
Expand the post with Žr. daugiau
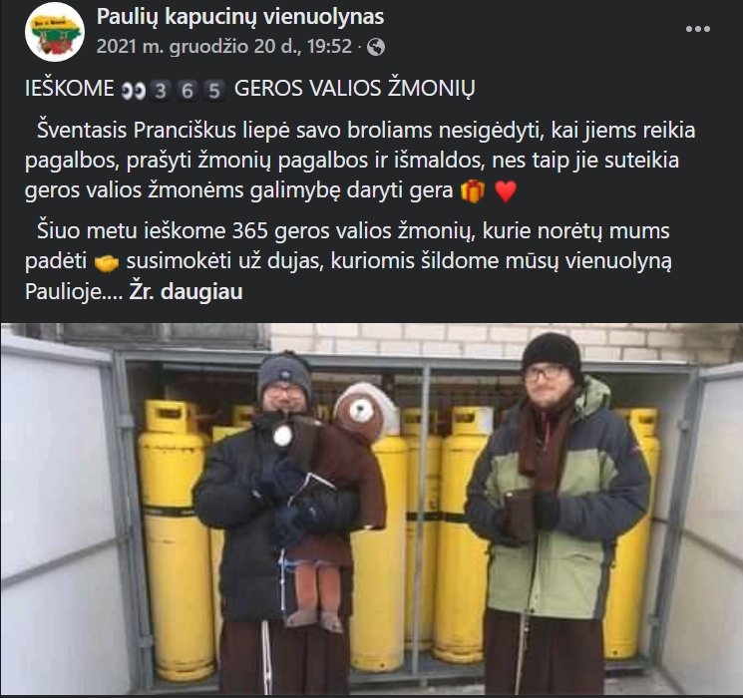point(186,291)
